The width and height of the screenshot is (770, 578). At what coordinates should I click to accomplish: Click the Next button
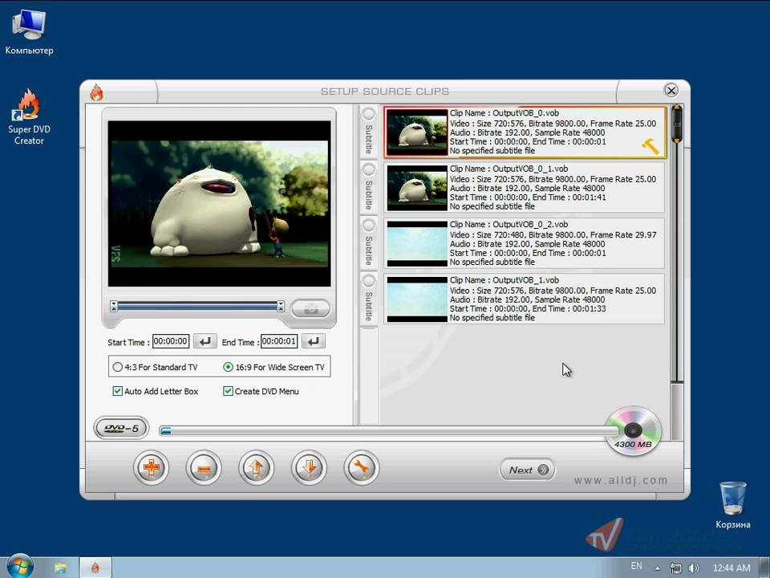528,470
